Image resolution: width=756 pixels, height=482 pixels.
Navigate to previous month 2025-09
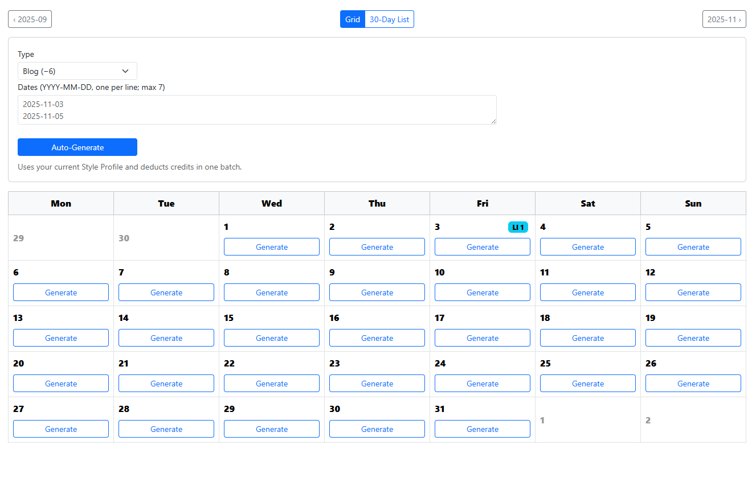[30, 19]
